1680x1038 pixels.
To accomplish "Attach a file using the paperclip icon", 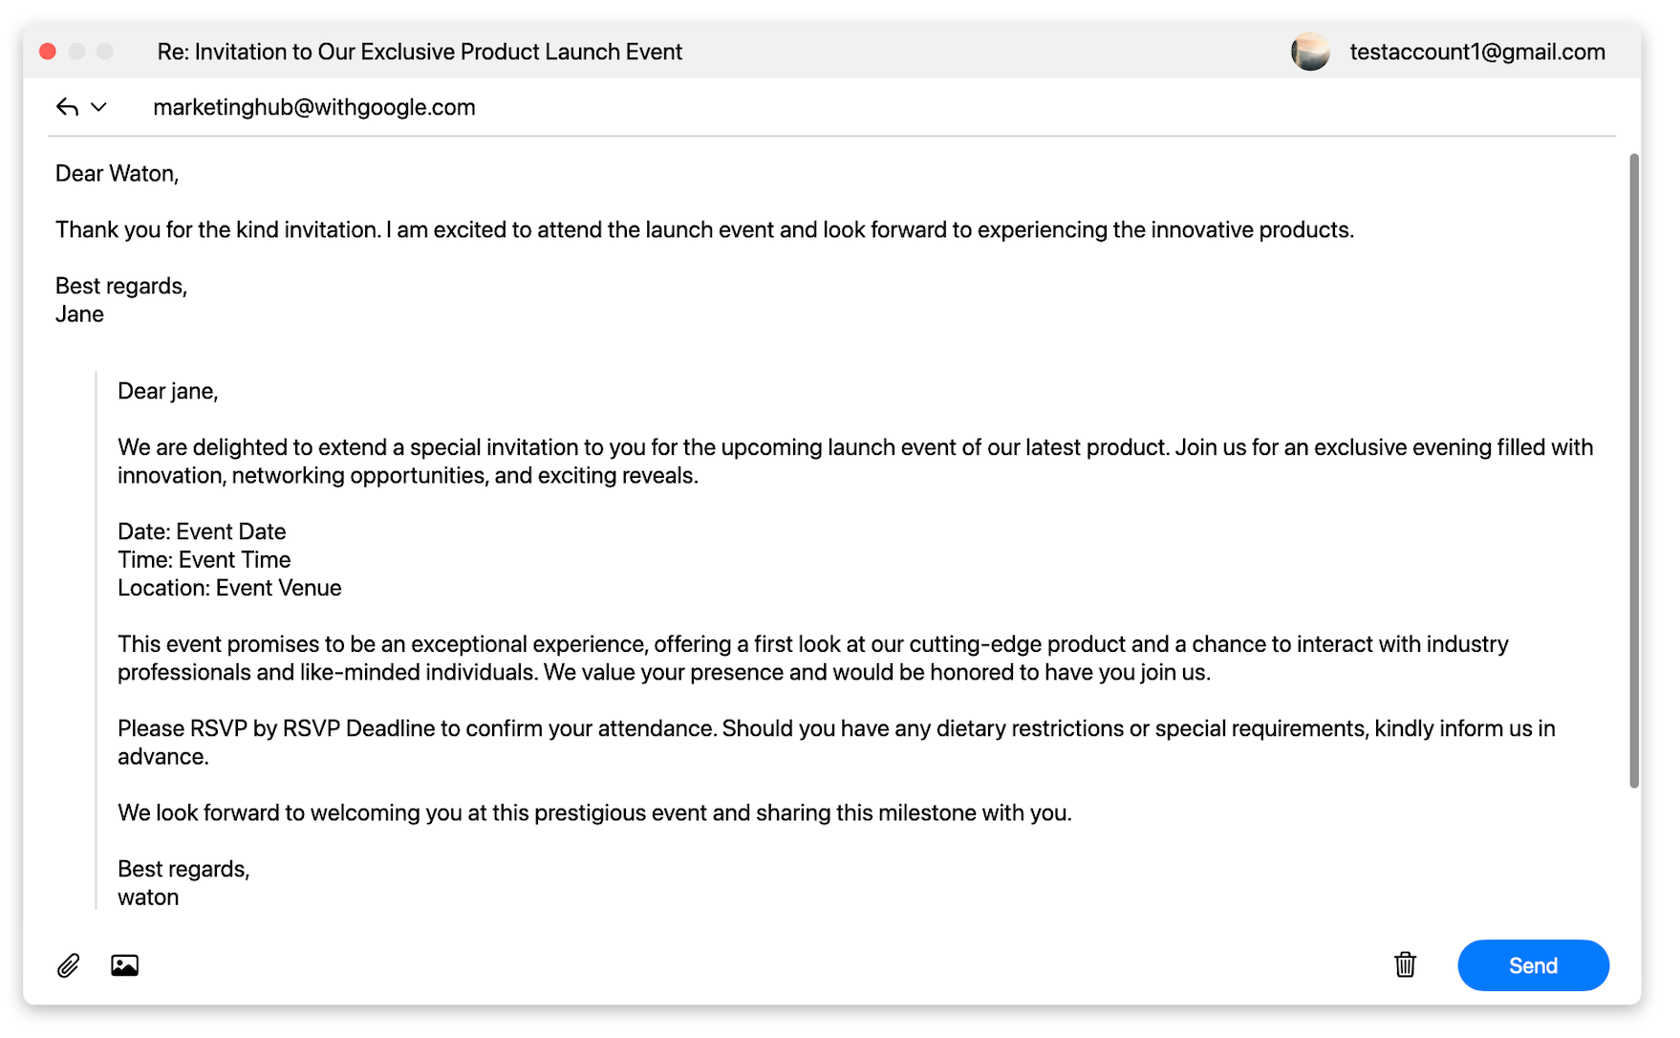I will [x=69, y=965].
